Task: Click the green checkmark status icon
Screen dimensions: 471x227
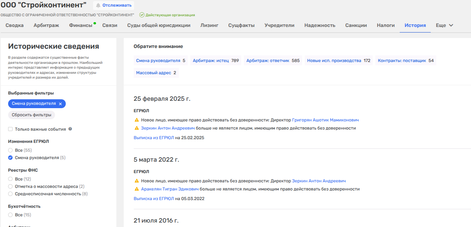Action: 141,15
